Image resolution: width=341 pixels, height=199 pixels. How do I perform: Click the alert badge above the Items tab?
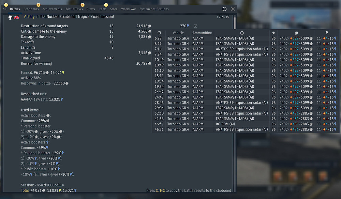click(106, 4)
